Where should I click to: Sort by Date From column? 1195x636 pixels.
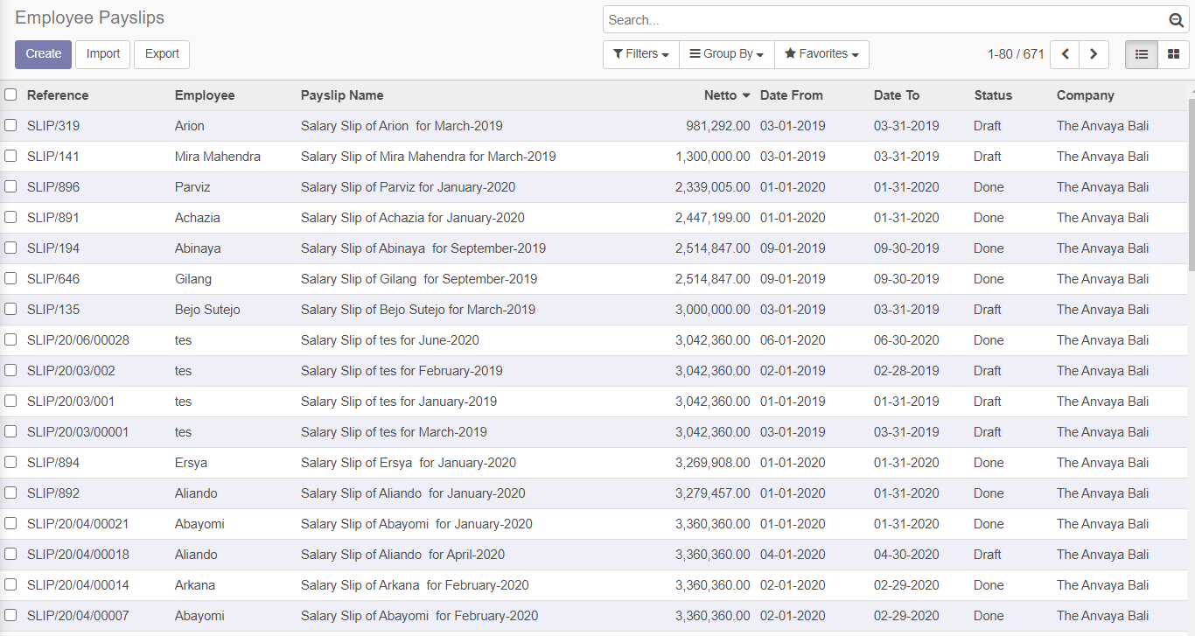[792, 95]
